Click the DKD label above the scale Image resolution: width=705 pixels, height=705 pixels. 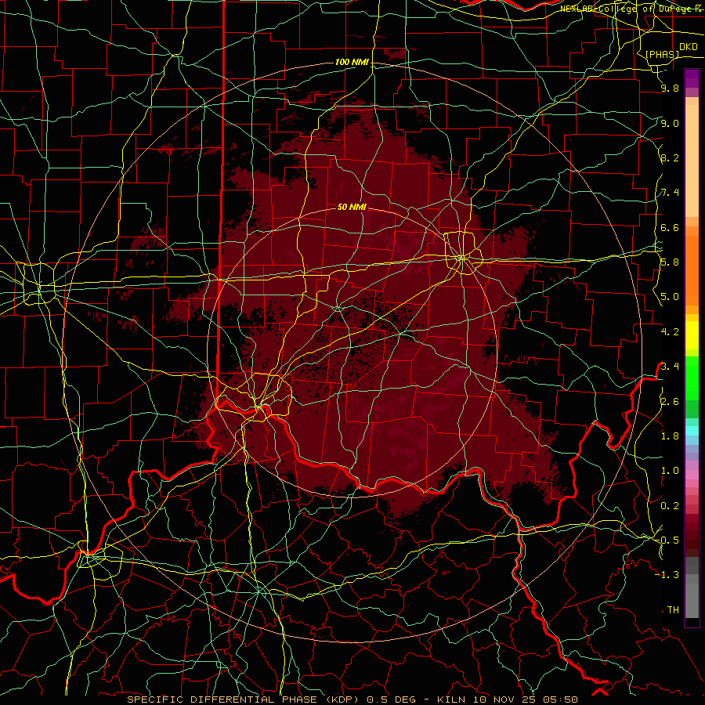(x=689, y=47)
